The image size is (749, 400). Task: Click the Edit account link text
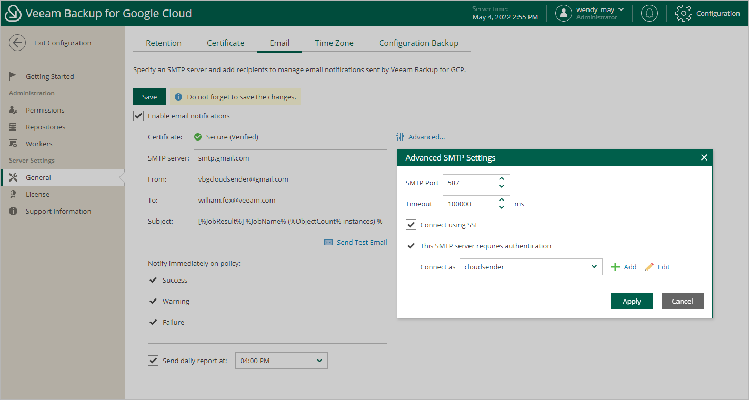coord(664,267)
